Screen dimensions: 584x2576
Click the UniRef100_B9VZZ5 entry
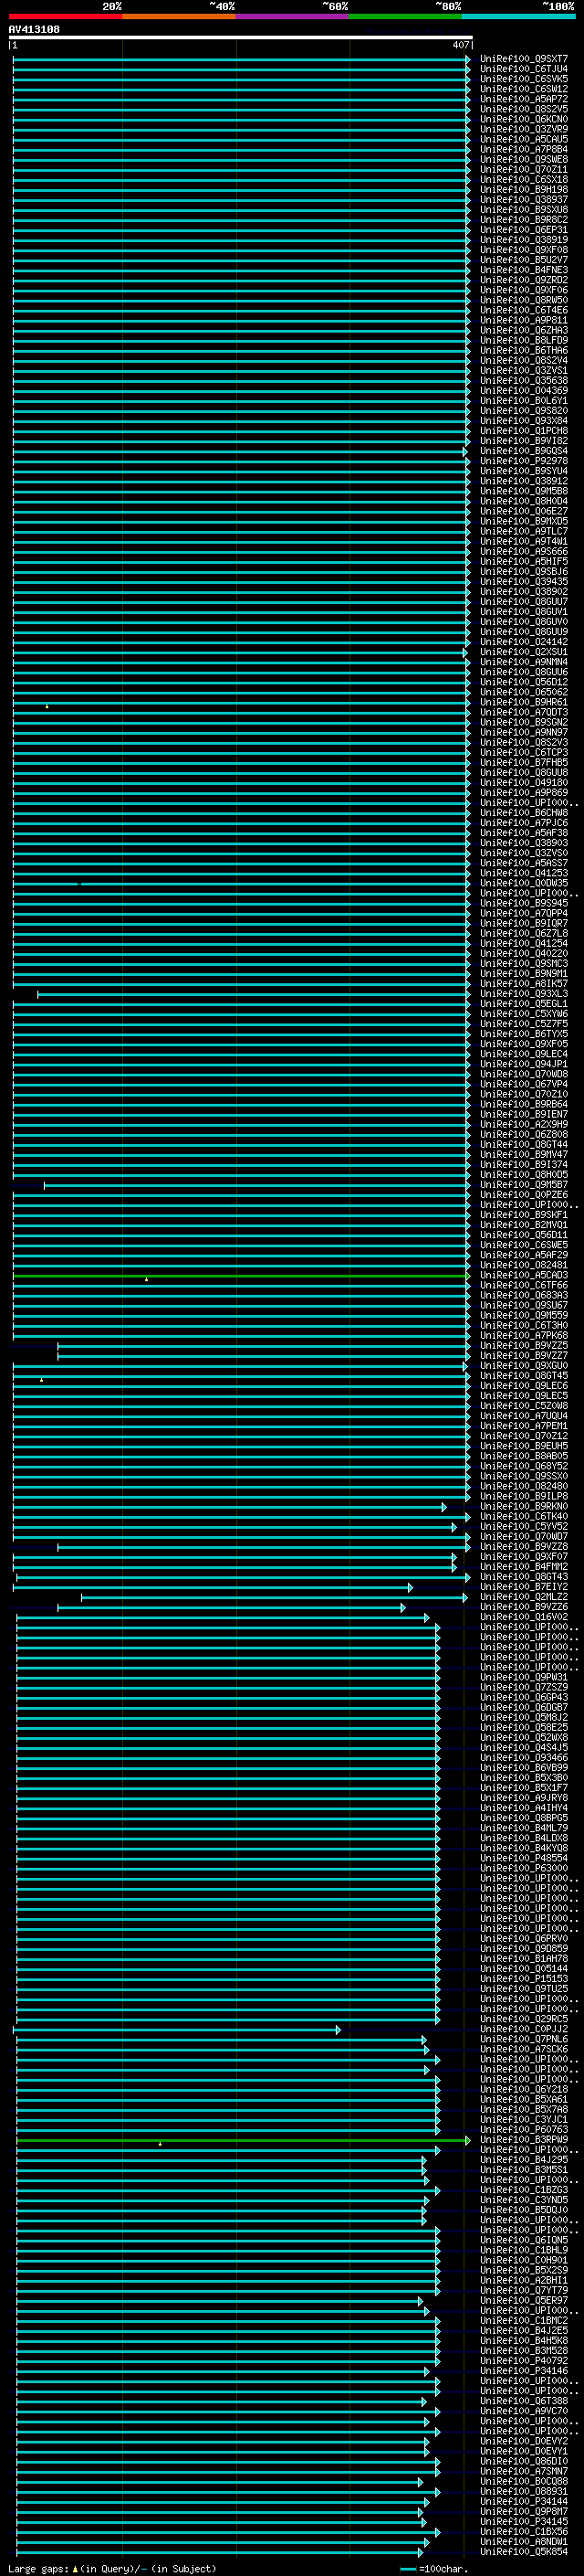[x=524, y=1346]
